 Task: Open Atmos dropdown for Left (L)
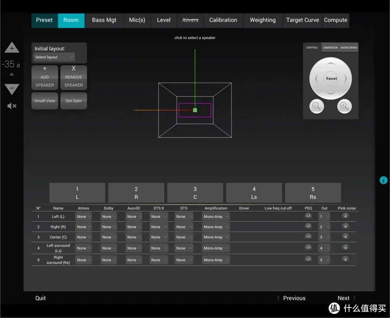tap(83, 216)
